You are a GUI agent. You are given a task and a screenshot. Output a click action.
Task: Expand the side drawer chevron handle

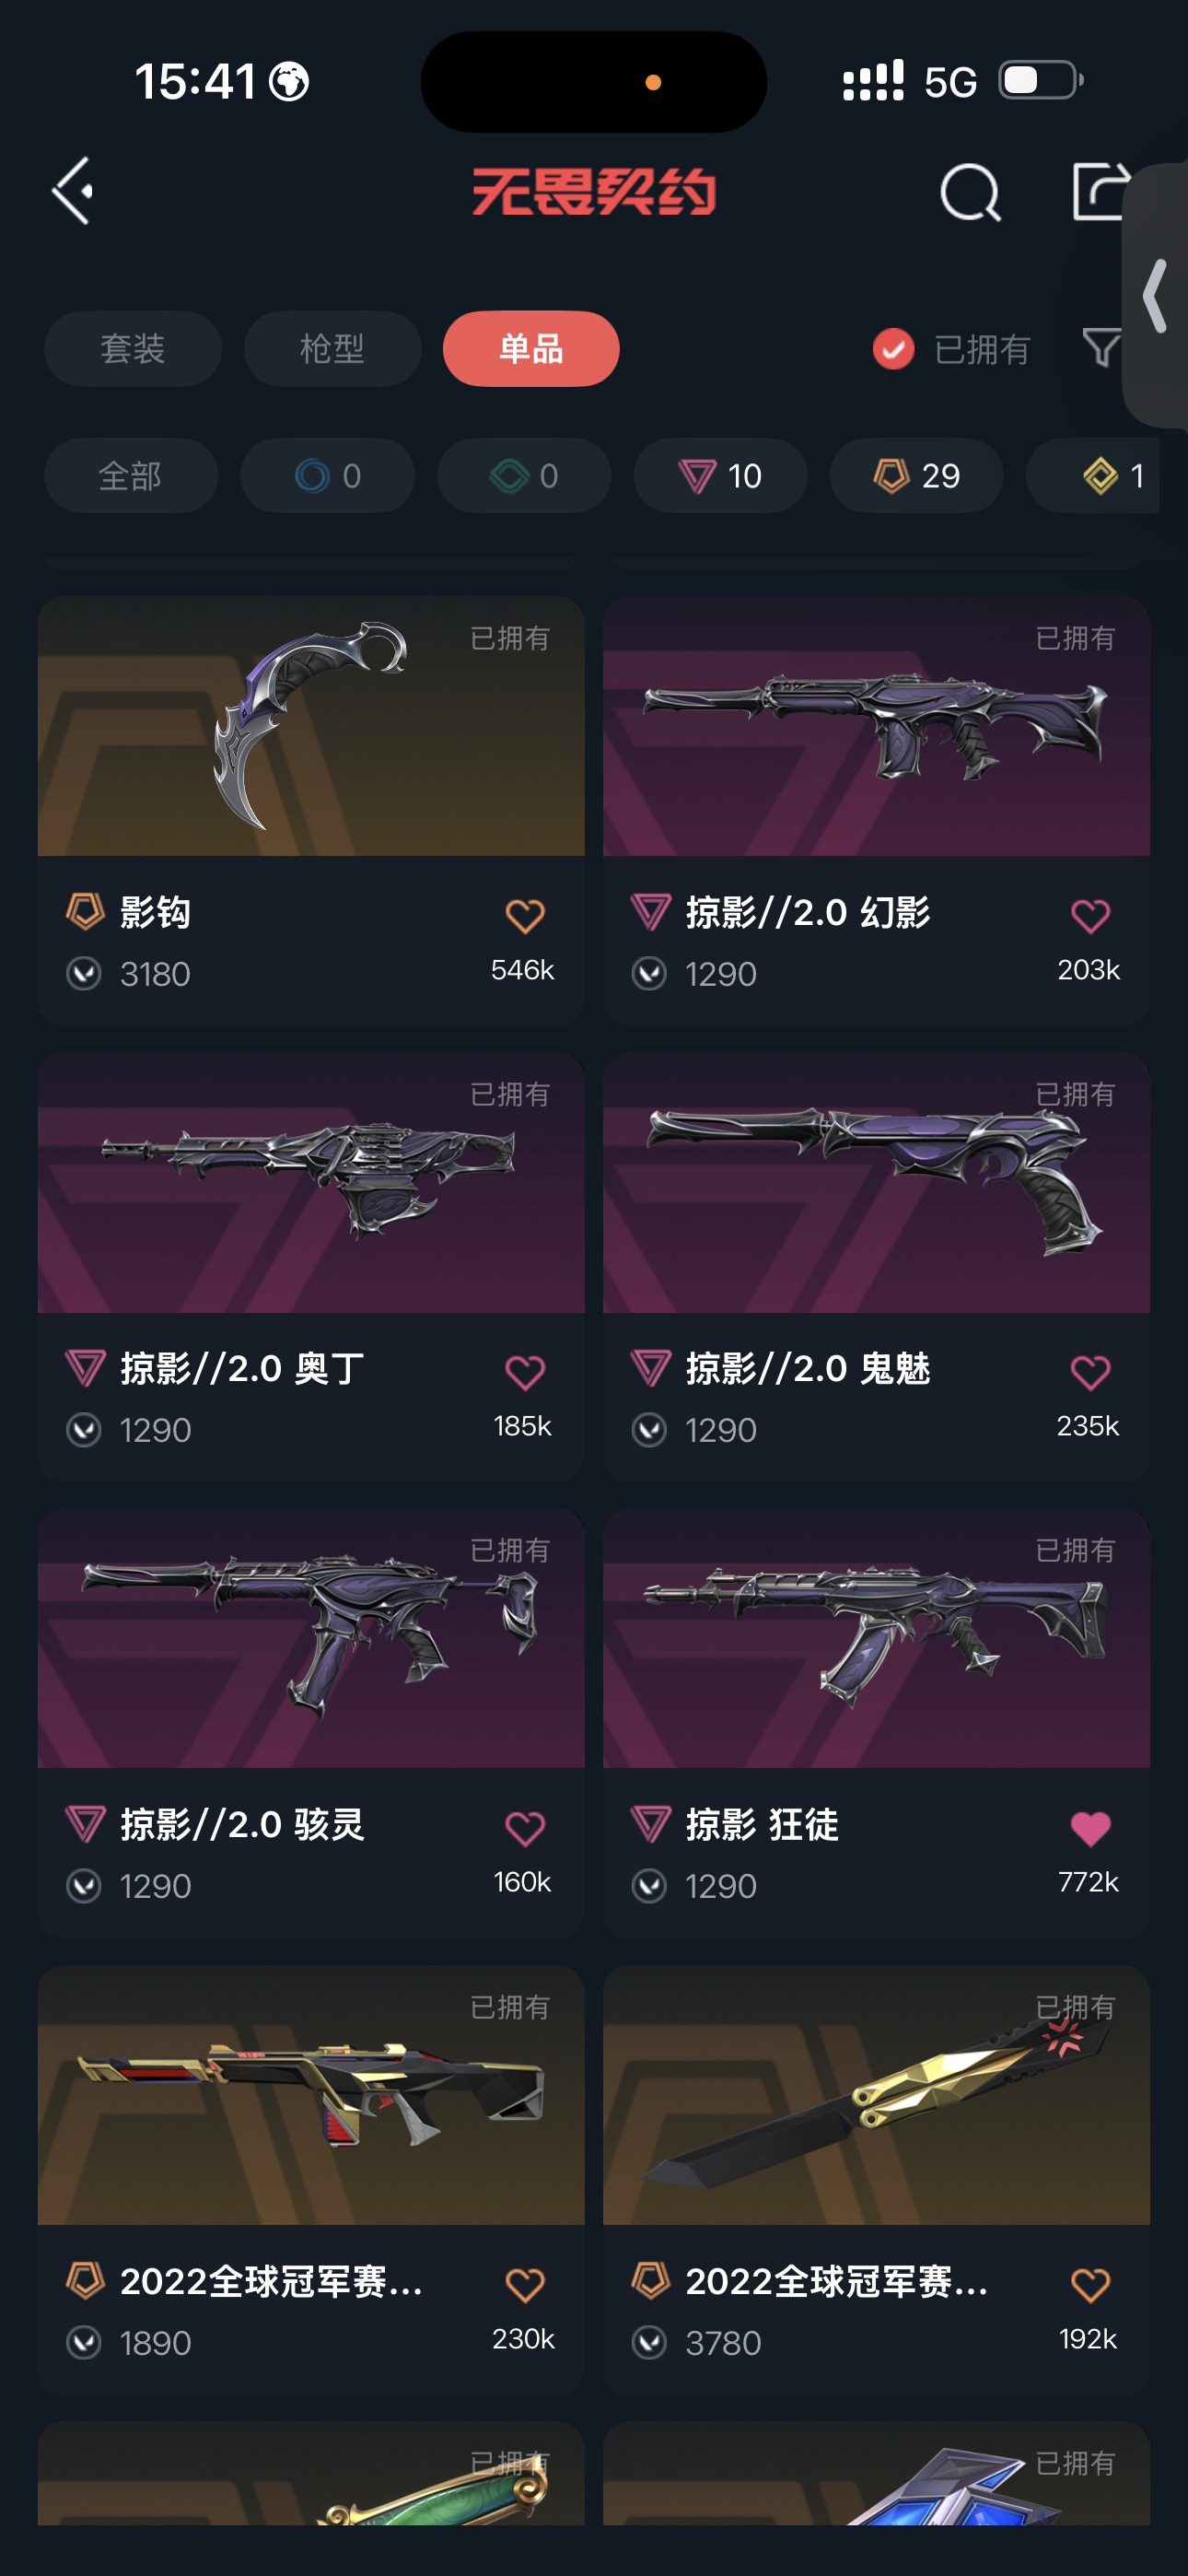pos(1155,295)
